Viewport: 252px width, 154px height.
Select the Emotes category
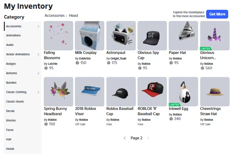coord(11,120)
